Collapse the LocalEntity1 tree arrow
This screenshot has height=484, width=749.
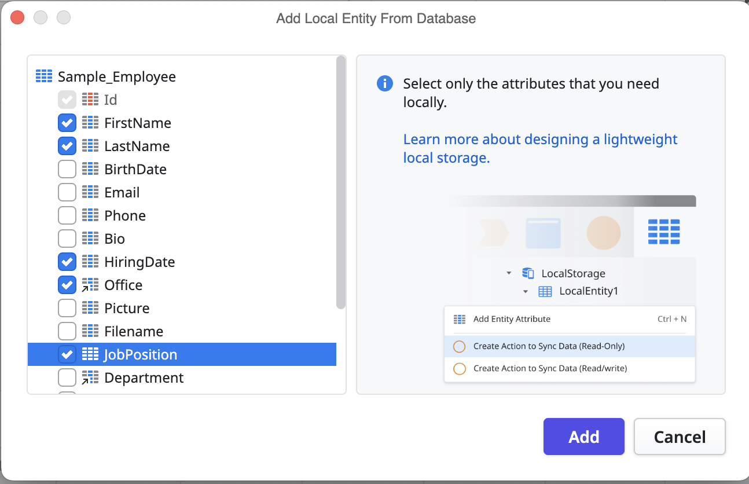pyautogui.click(x=526, y=291)
